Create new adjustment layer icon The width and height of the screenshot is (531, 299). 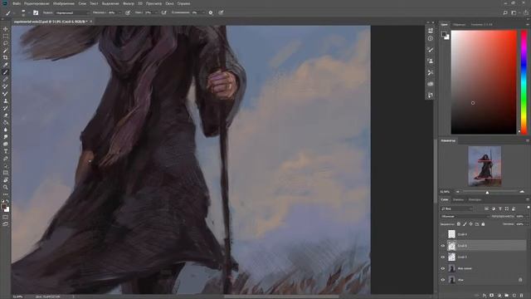click(x=499, y=296)
